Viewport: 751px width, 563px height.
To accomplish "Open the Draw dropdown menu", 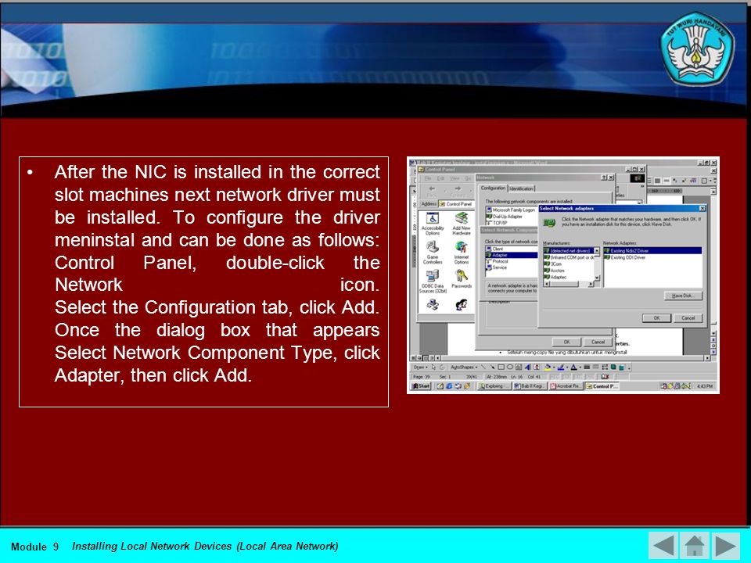I will (419, 368).
